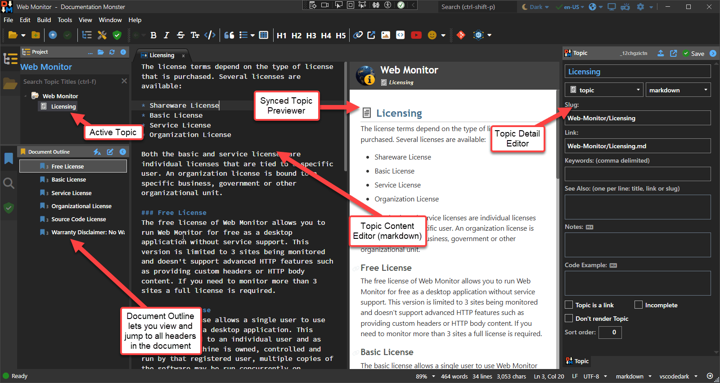Apply H3 heading
The image size is (720, 383).
pos(311,36)
